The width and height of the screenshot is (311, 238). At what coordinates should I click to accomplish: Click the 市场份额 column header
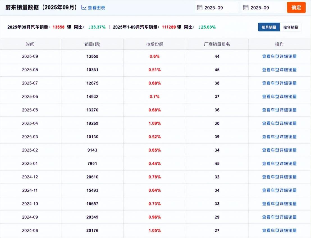[x=155, y=44]
